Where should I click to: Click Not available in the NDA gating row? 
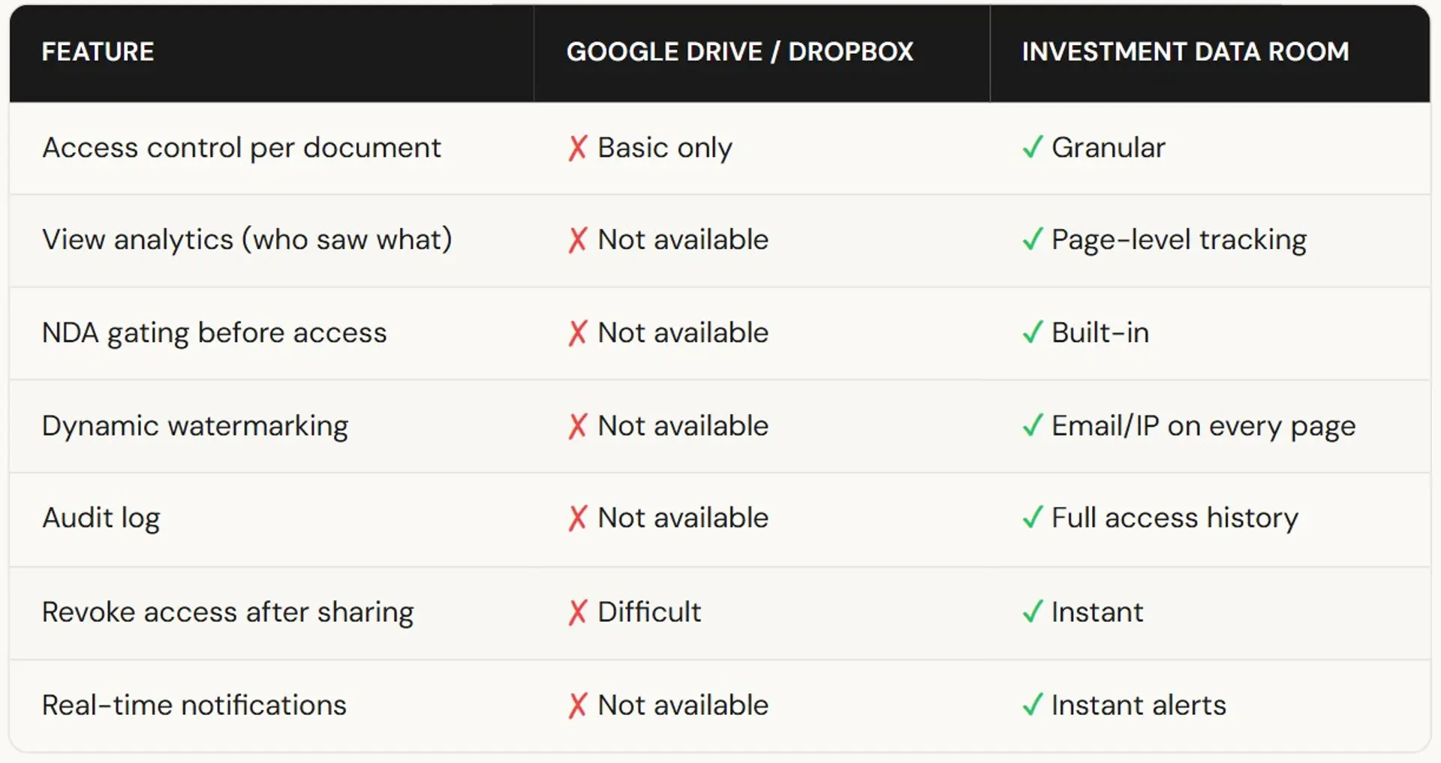683,332
